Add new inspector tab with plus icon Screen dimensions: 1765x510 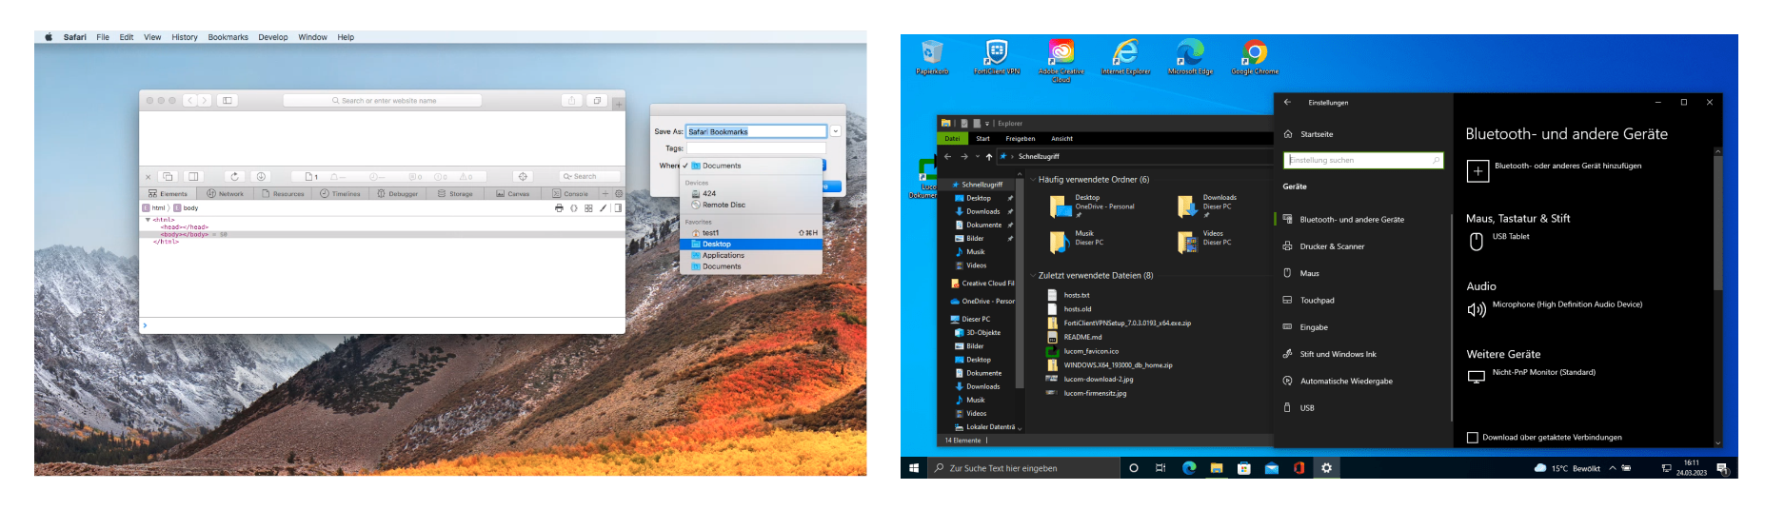point(605,193)
